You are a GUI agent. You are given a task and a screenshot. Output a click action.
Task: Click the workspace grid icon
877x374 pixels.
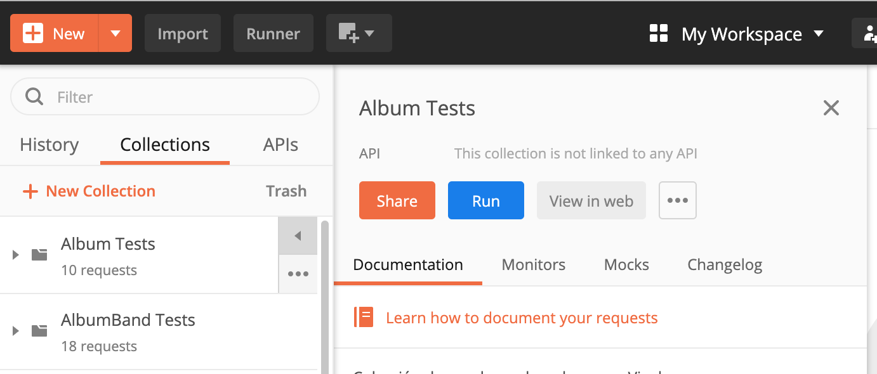point(659,34)
